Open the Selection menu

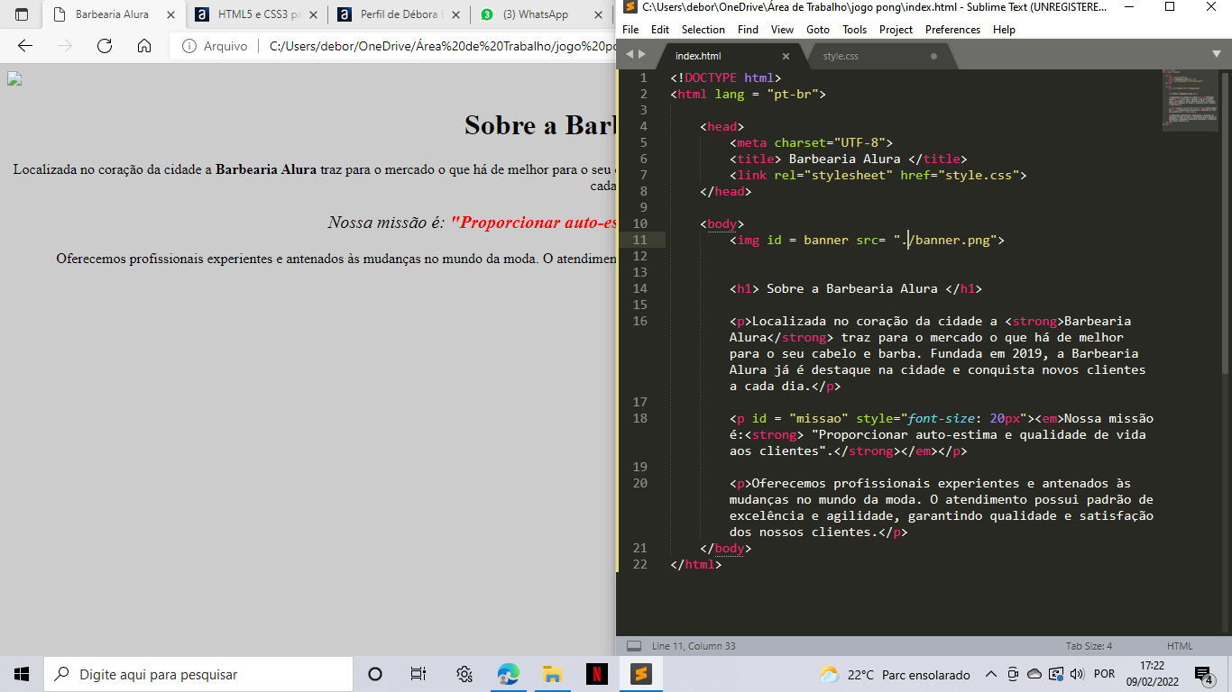(703, 29)
